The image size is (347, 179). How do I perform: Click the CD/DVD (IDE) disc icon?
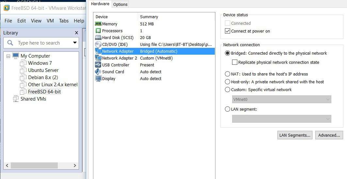[x=98, y=44]
